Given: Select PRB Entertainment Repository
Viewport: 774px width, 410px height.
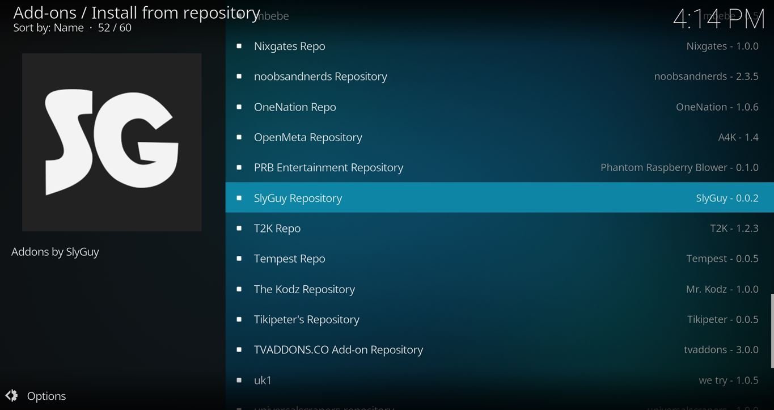Looking at the screenshot, I should pos(328,168).
